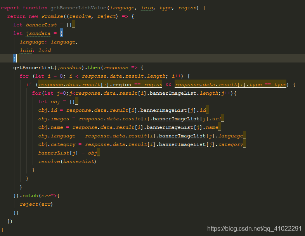Click 'obj.images' assignment line
Image resolution: width=305 pixels, height=236 pixels.
130,119
